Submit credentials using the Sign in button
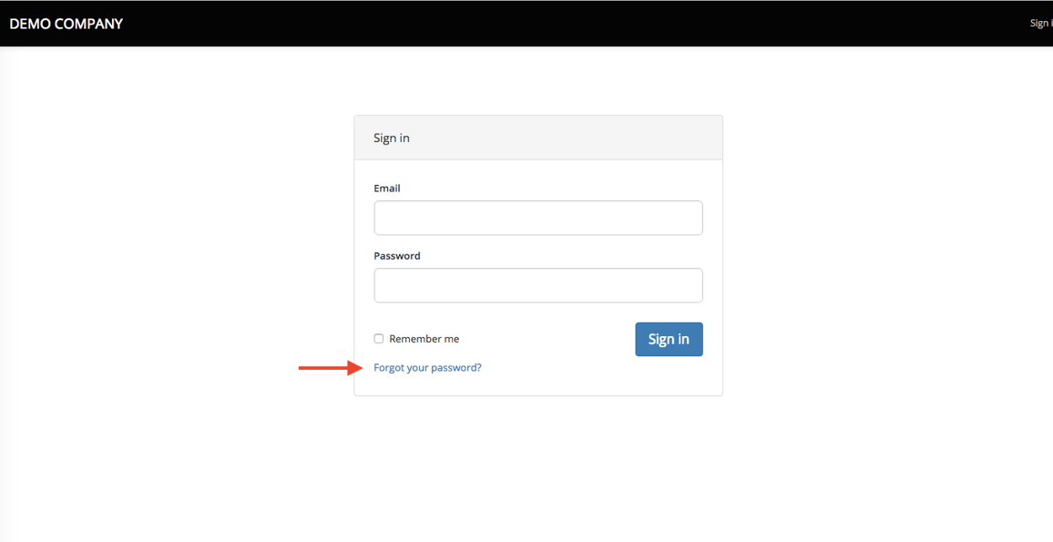Viewport: 1053px width, 542px height. point(669,339)
